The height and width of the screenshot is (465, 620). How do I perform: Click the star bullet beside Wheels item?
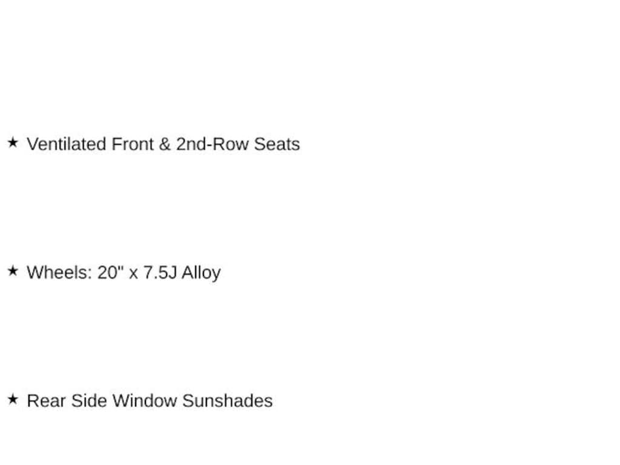pos(13,271)
